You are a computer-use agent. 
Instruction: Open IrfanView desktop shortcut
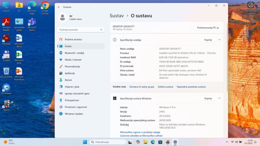coord(6,39)
